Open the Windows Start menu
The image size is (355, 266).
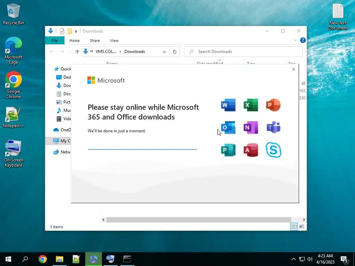pyautogui.click(x=8, y=259)
